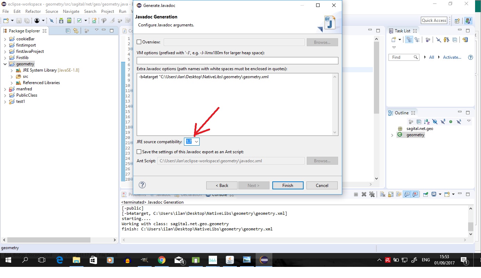This screenshot has height=278, width=481.
Task: Click the user account toolbar icon
Action: point(37,21)
